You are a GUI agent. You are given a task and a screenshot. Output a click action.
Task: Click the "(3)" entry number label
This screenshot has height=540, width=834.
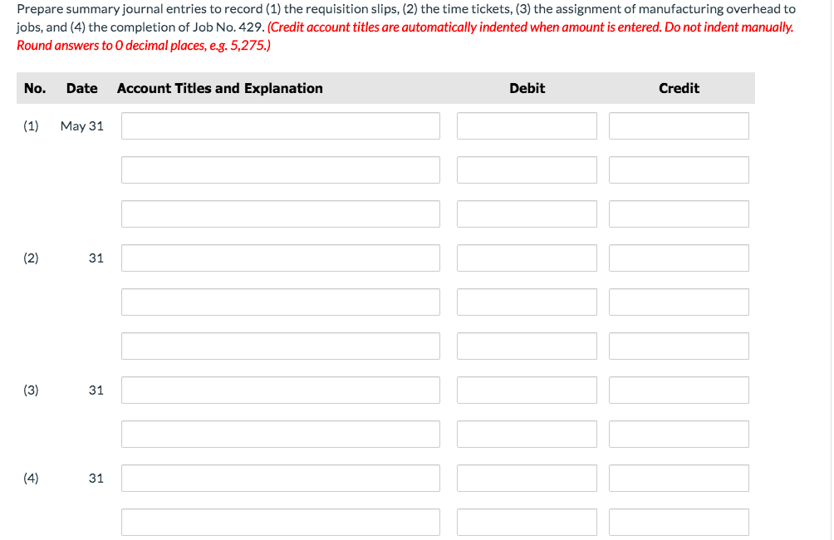pos(31,390)
